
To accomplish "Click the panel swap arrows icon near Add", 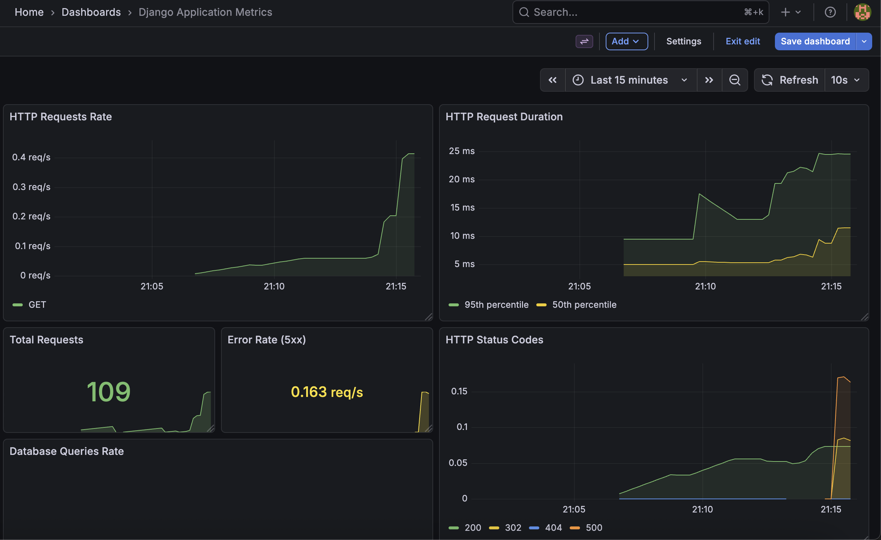I will (x=584, y=41).
